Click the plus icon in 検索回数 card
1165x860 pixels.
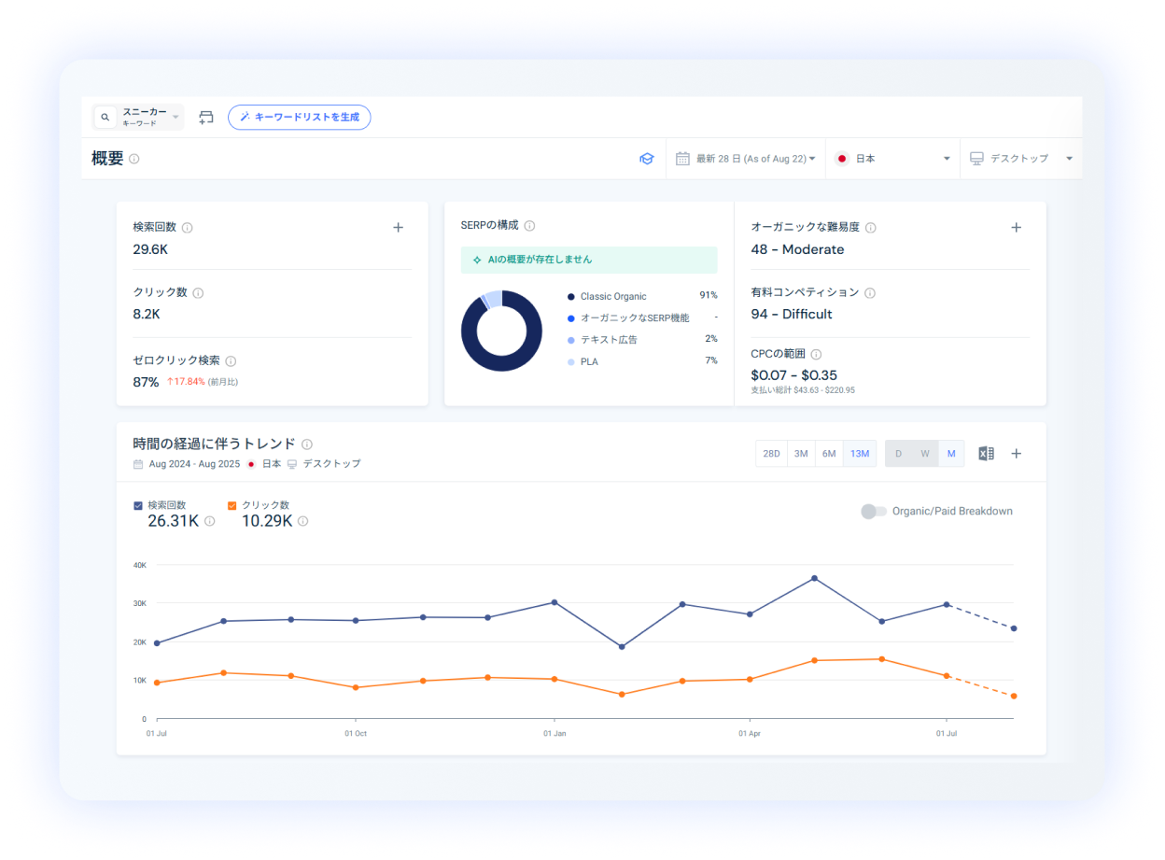(398, 227)
